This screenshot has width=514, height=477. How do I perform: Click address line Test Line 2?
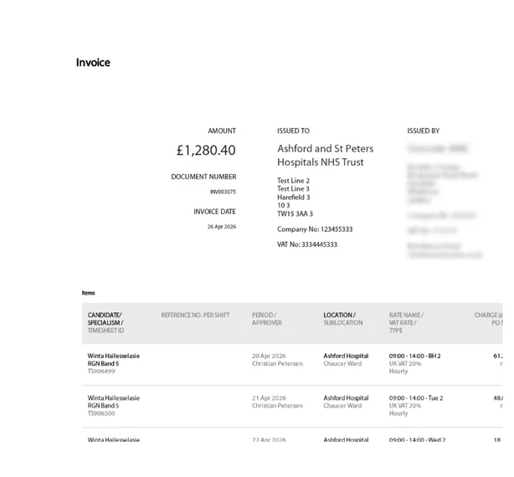point(293,181)
